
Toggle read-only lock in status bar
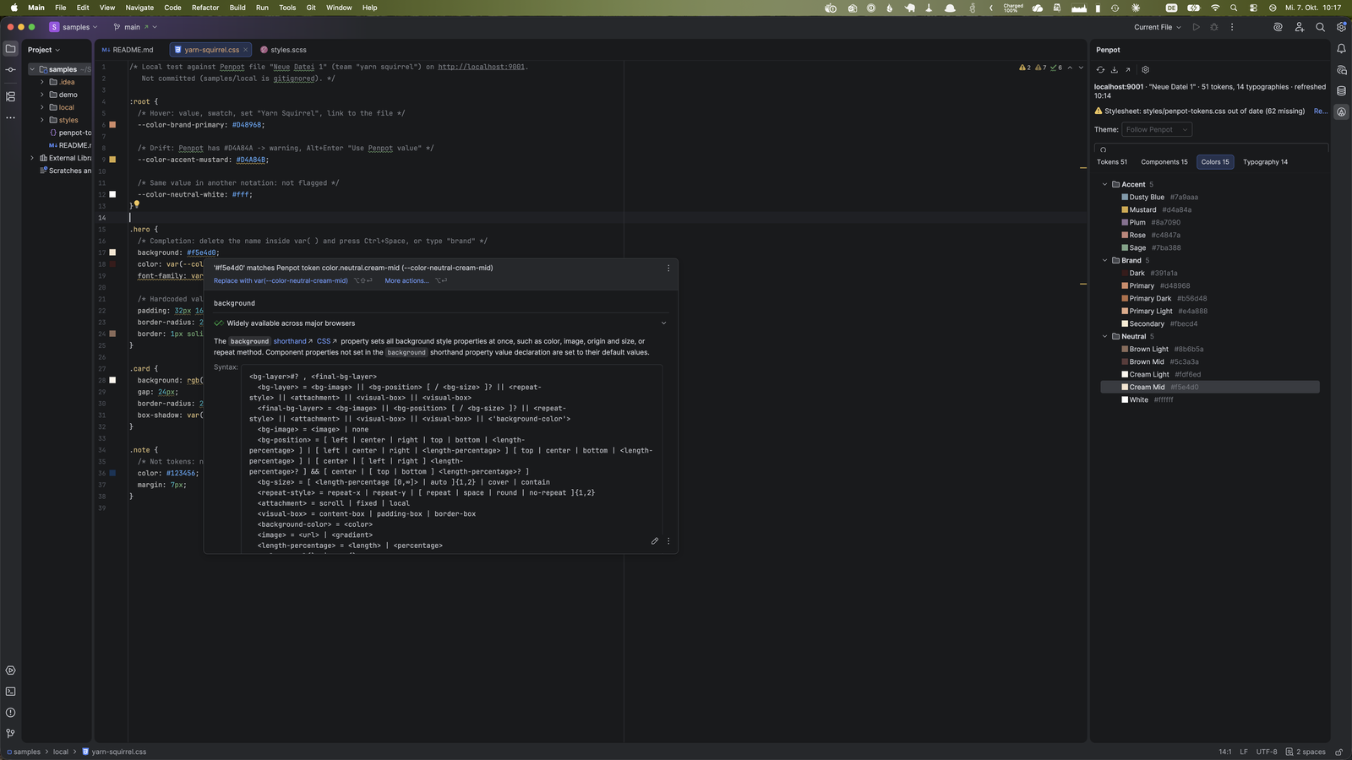point(1338,752)
